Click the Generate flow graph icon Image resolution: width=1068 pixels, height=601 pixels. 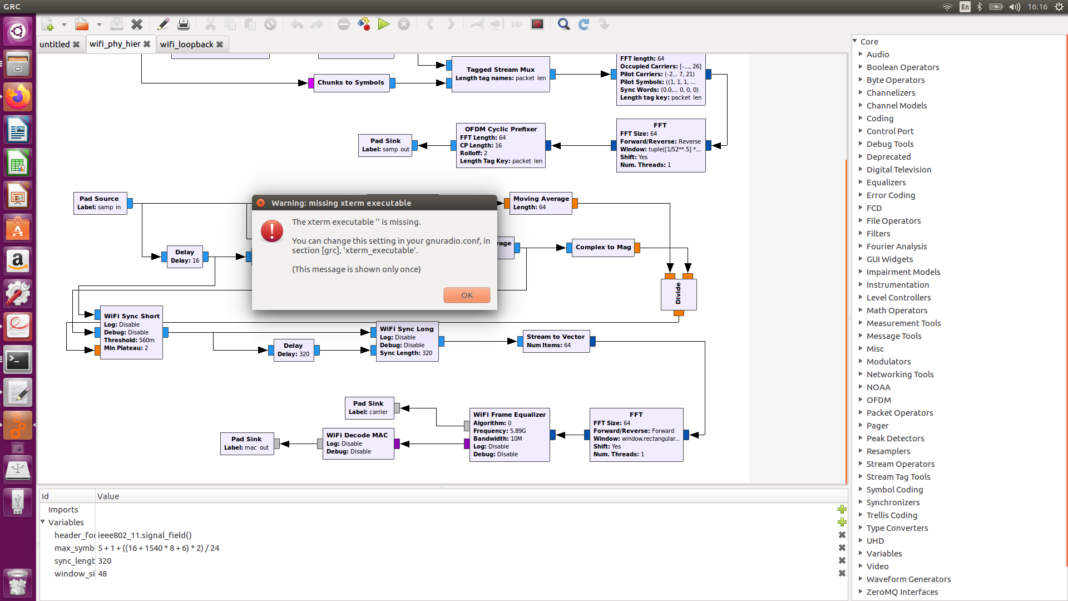click(364, 24)
